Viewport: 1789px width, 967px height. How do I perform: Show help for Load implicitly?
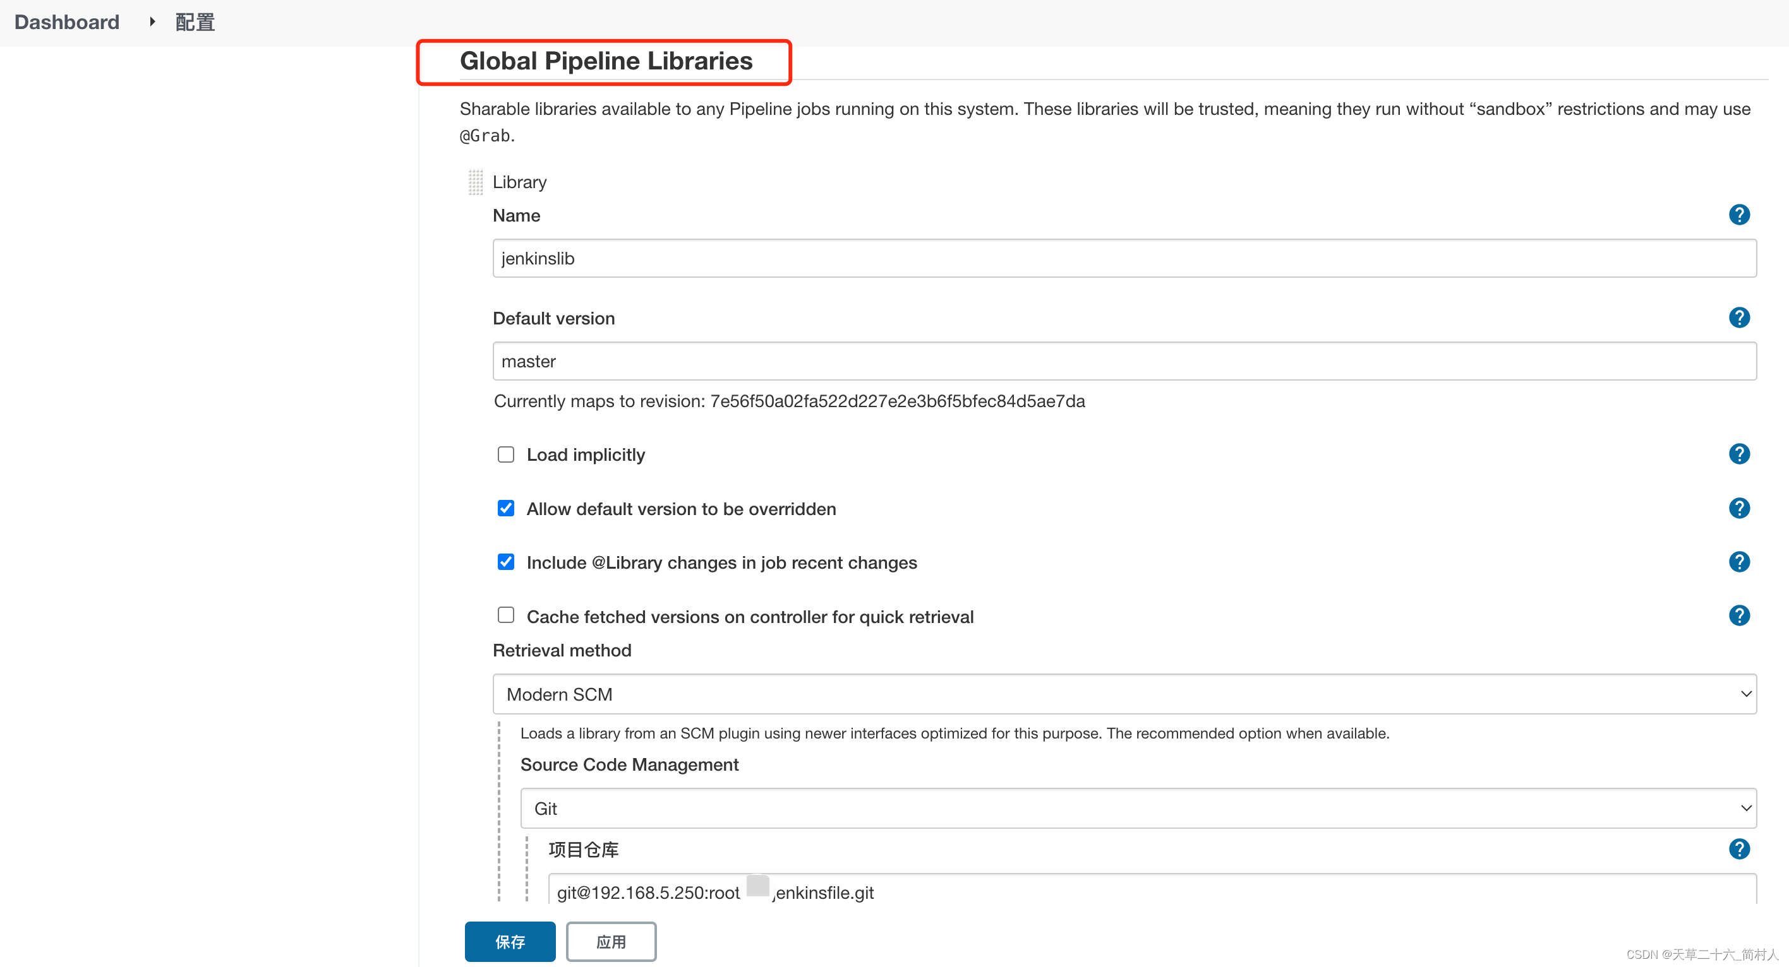[x=1739, y=454]
